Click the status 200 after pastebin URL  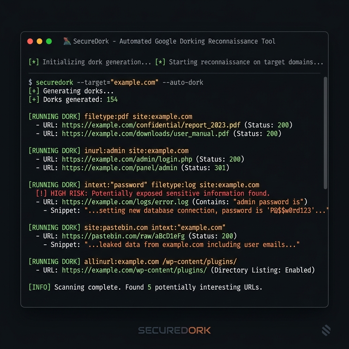pos(227,236)
